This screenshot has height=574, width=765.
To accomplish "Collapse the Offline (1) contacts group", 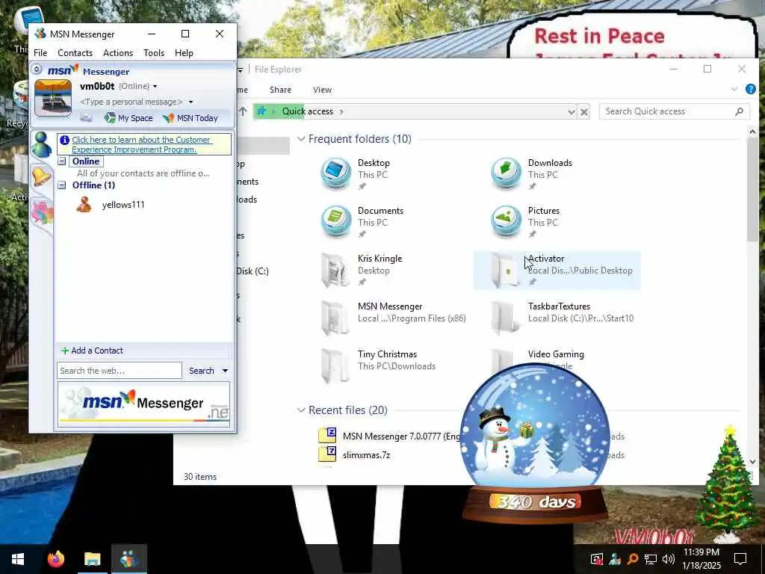I will coord(62,185).
